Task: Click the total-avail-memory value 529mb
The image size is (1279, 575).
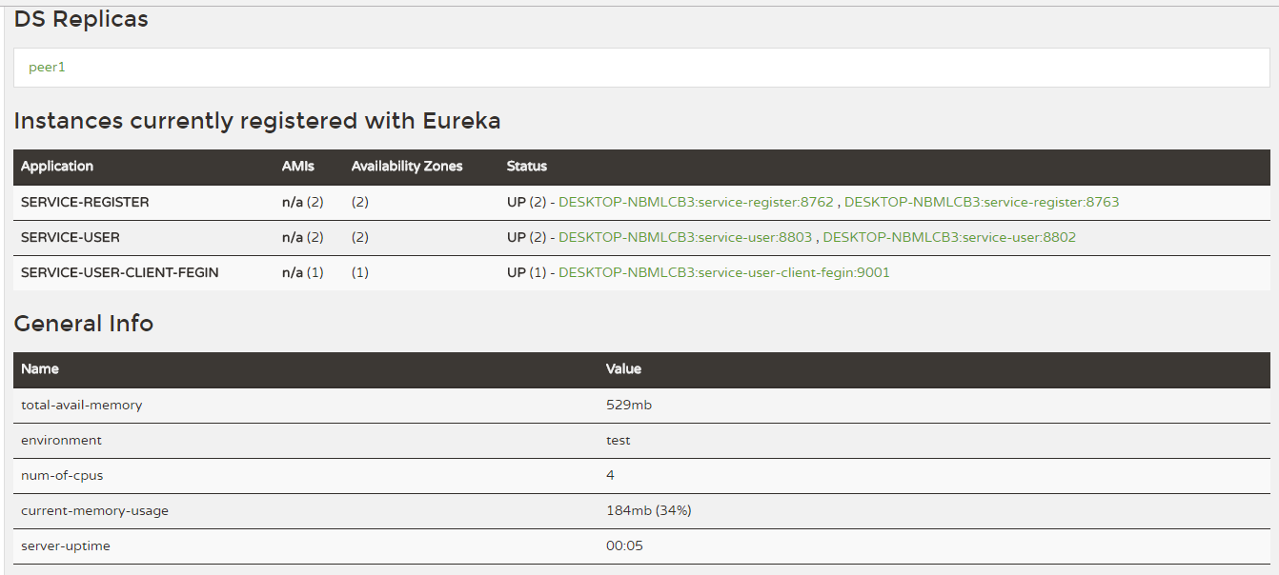Action: (x=629, y=405)
